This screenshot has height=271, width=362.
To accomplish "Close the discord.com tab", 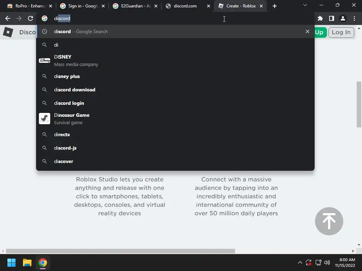I will (209, 6).
